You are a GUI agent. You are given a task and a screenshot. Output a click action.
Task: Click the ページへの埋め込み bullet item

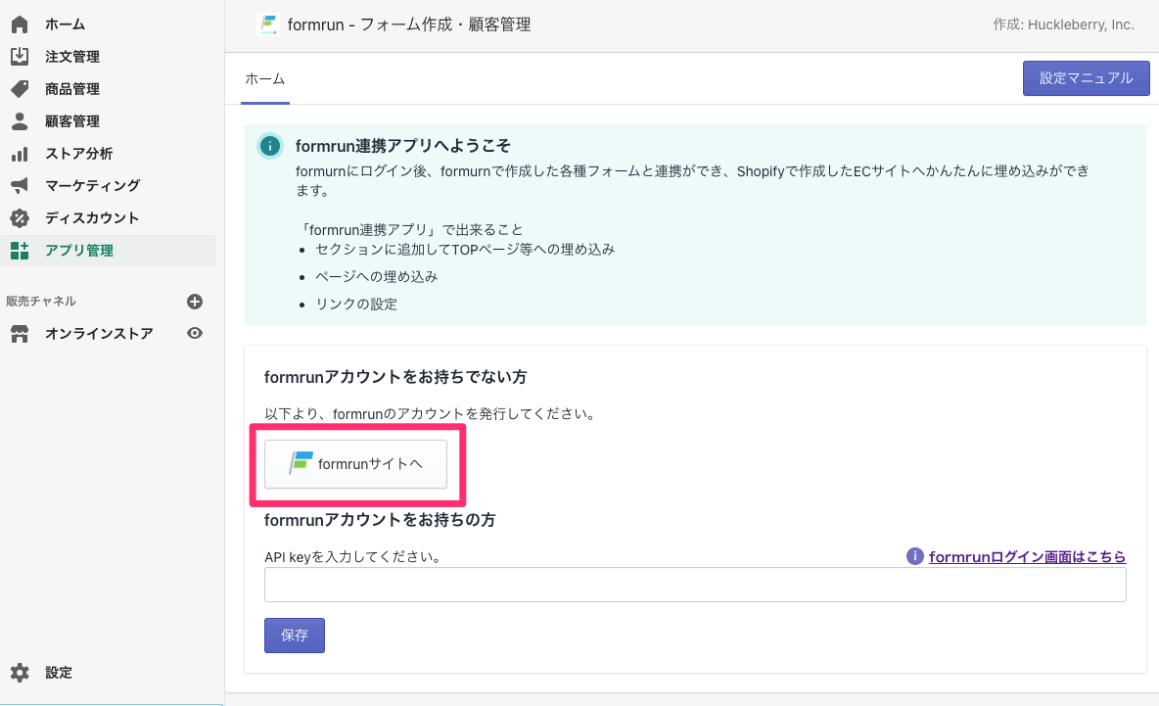376,276
